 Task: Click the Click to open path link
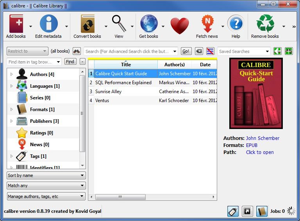coord(260,152)
